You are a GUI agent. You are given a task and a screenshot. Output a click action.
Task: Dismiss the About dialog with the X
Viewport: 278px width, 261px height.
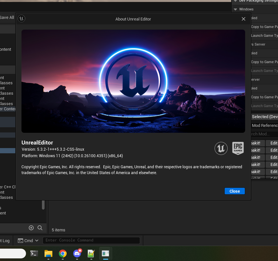[x=243, y=19]
